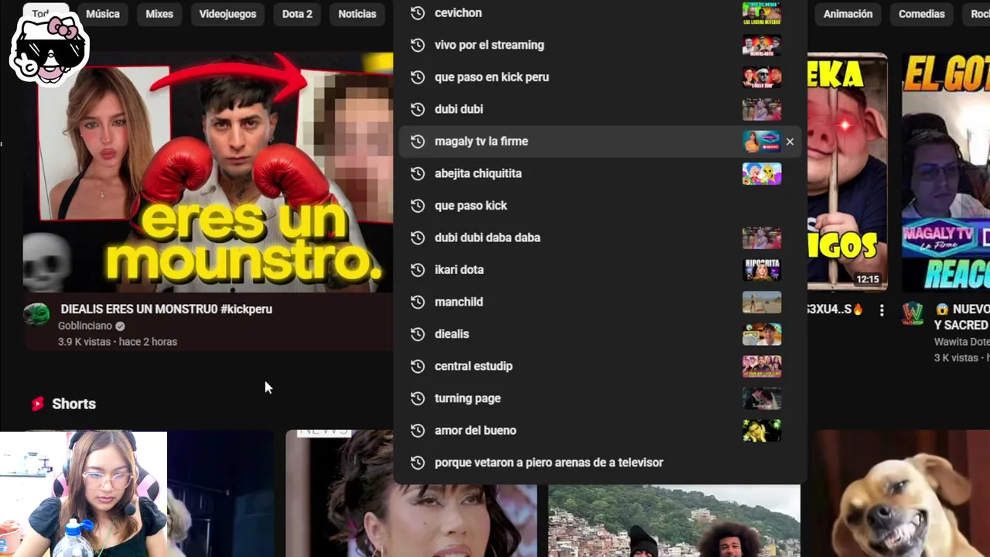Open the laughing dog Short thumbnail
The height and width of the screenshot is (557, 990).
pyautogui.click(x=902, y=494)
